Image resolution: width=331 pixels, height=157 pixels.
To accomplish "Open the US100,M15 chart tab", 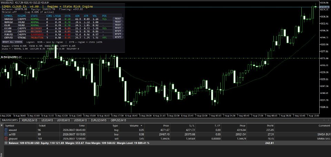I will [x=63, y=120].
